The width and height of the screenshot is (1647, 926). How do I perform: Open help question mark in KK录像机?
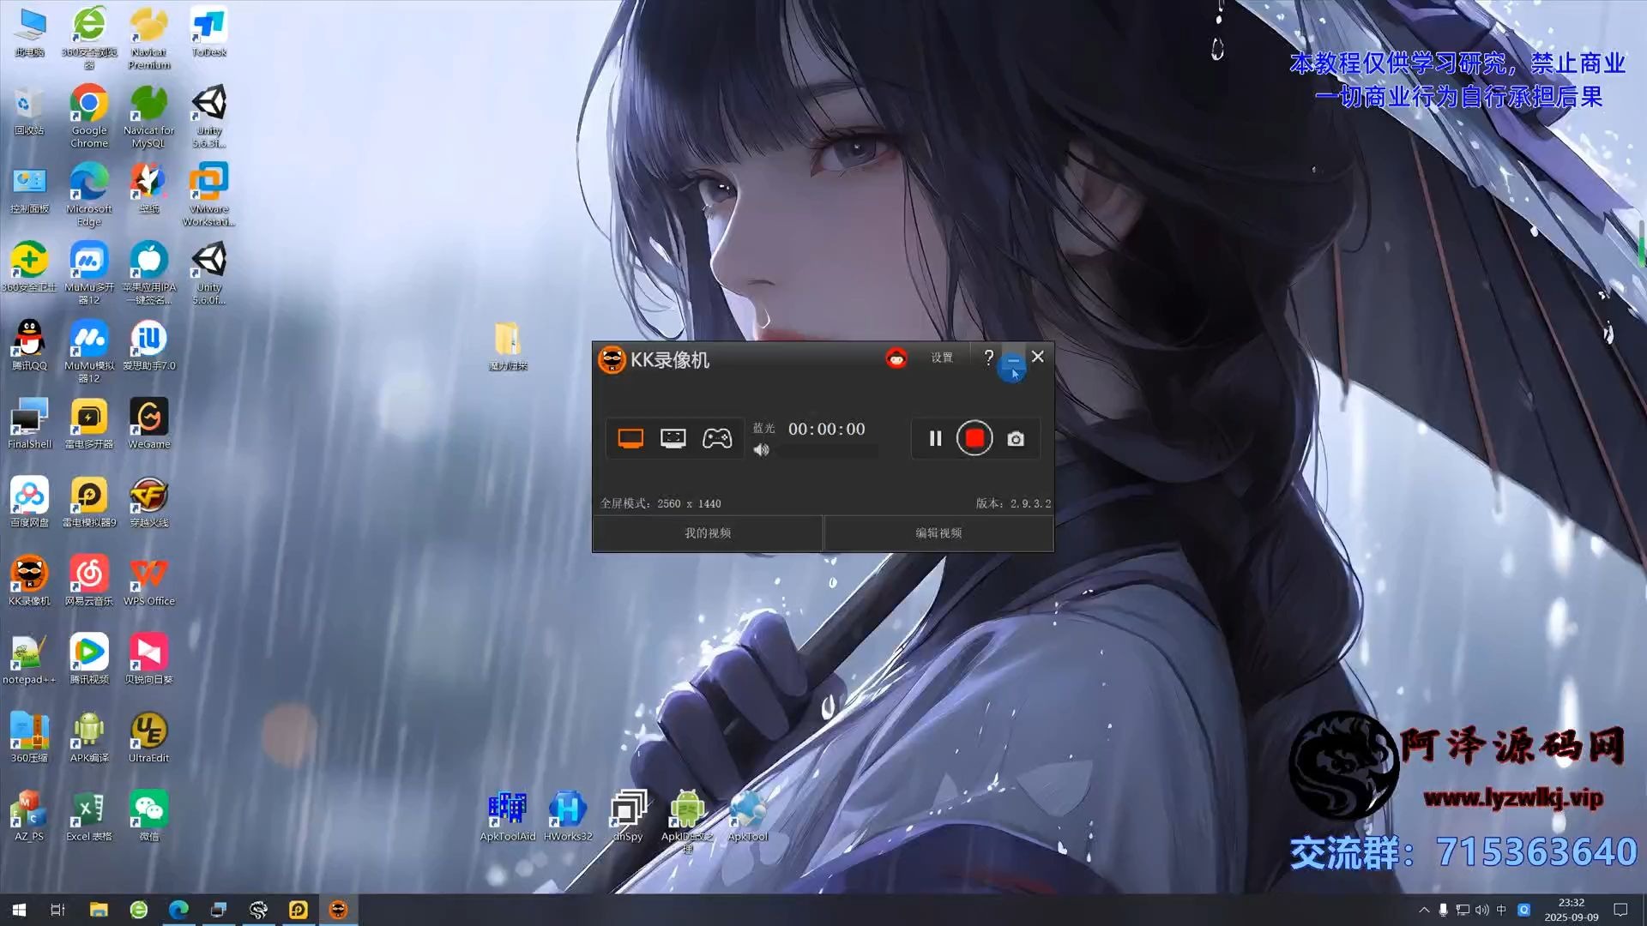988,358
